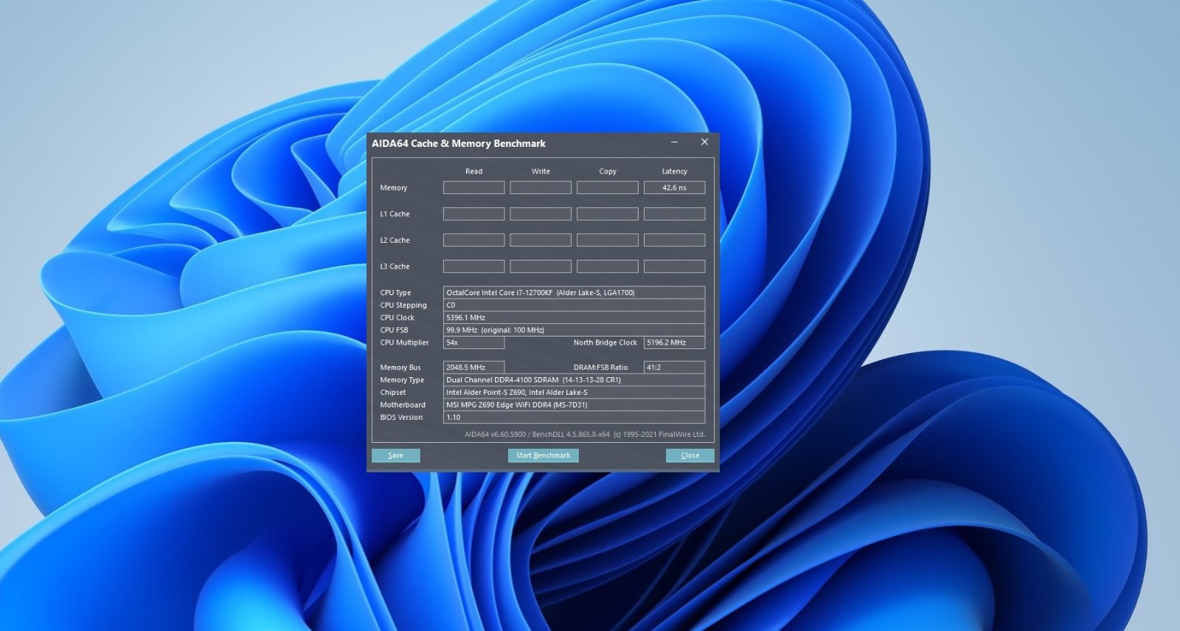Select the Memory Latency 42.6 ns field
This screenshot has height=631, width=1180.
674,187
